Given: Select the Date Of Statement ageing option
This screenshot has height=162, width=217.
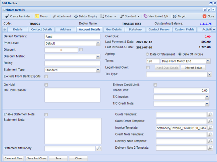Looking at the screenshot, I should click(x=148, y=54).
